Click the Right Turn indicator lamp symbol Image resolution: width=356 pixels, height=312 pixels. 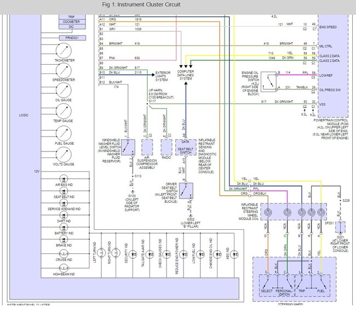point(116,253)
